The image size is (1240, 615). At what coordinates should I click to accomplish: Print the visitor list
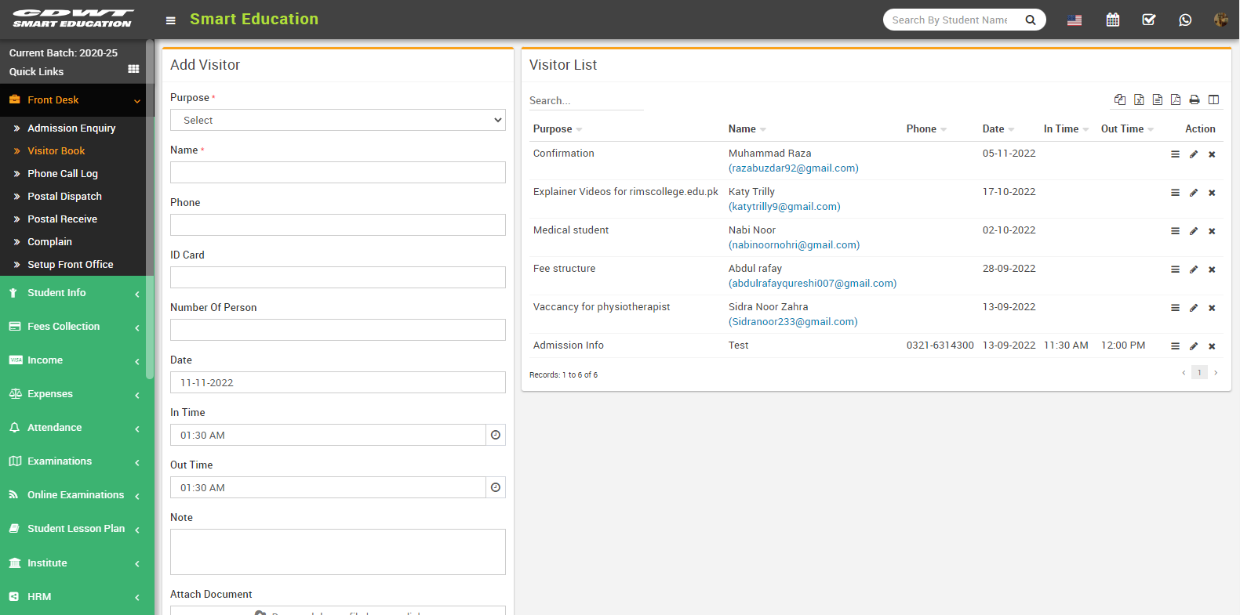coord(1195,99)
